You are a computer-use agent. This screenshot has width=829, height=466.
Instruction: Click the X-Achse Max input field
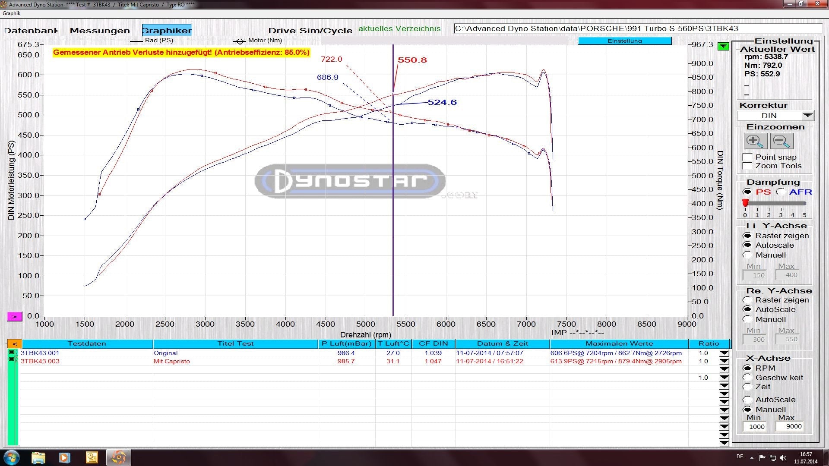(x=789, y=426)
